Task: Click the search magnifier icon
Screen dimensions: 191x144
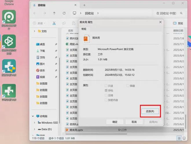Action: (x=181, y=13)
